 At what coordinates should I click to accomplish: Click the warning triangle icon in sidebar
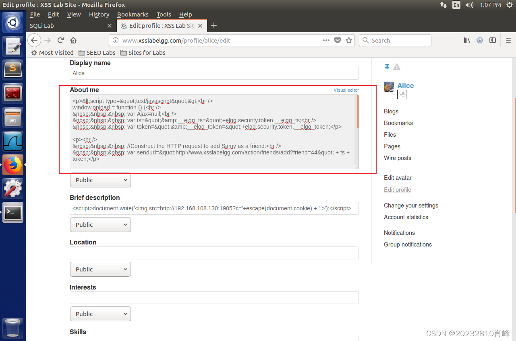397,67
